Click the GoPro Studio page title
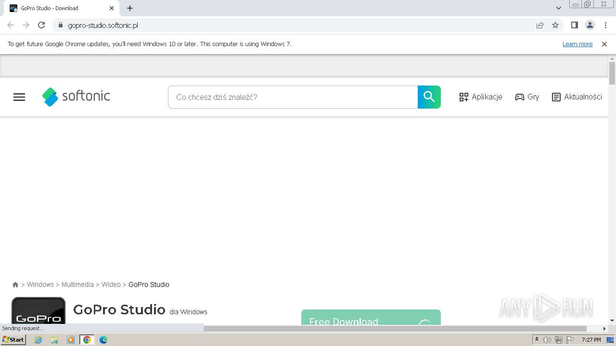Screen dimensions: 616x346 (119, 309)
